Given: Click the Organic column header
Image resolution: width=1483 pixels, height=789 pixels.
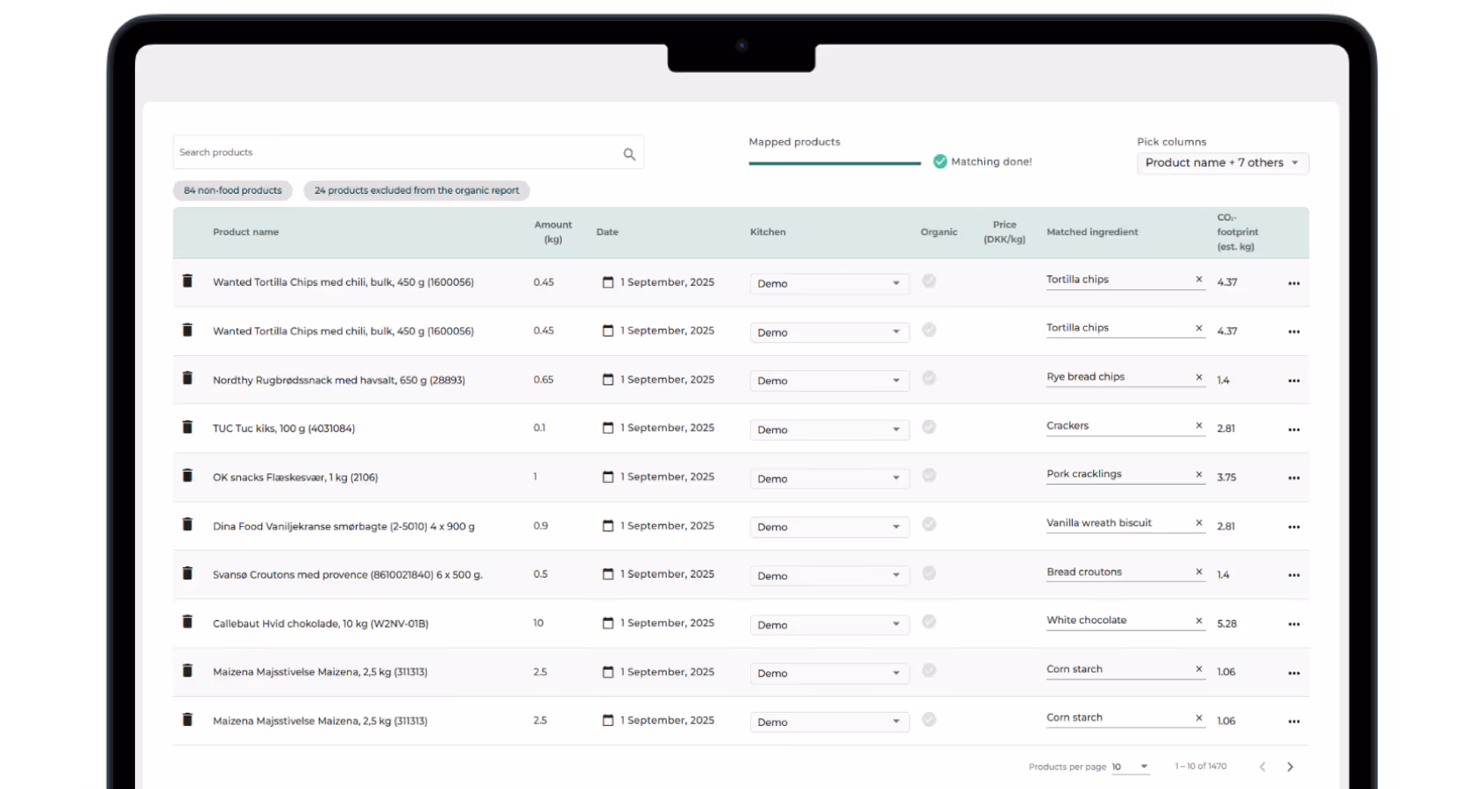Looking at the screenshot, I should pos(939,232).
